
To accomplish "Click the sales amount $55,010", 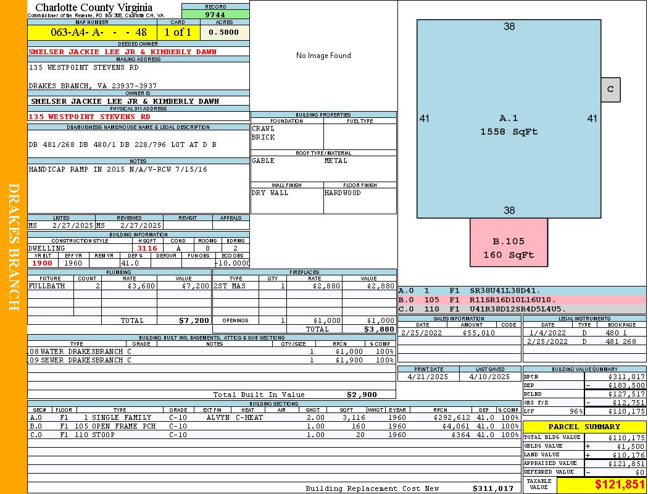I will click(478, 333).
